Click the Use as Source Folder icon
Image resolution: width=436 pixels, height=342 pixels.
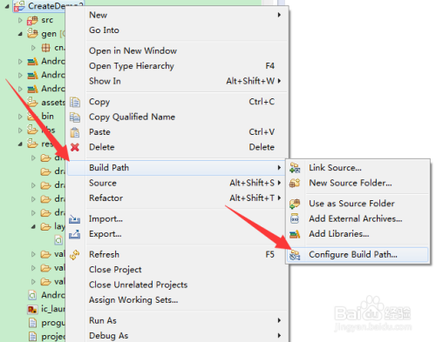[x=295, y=204]
